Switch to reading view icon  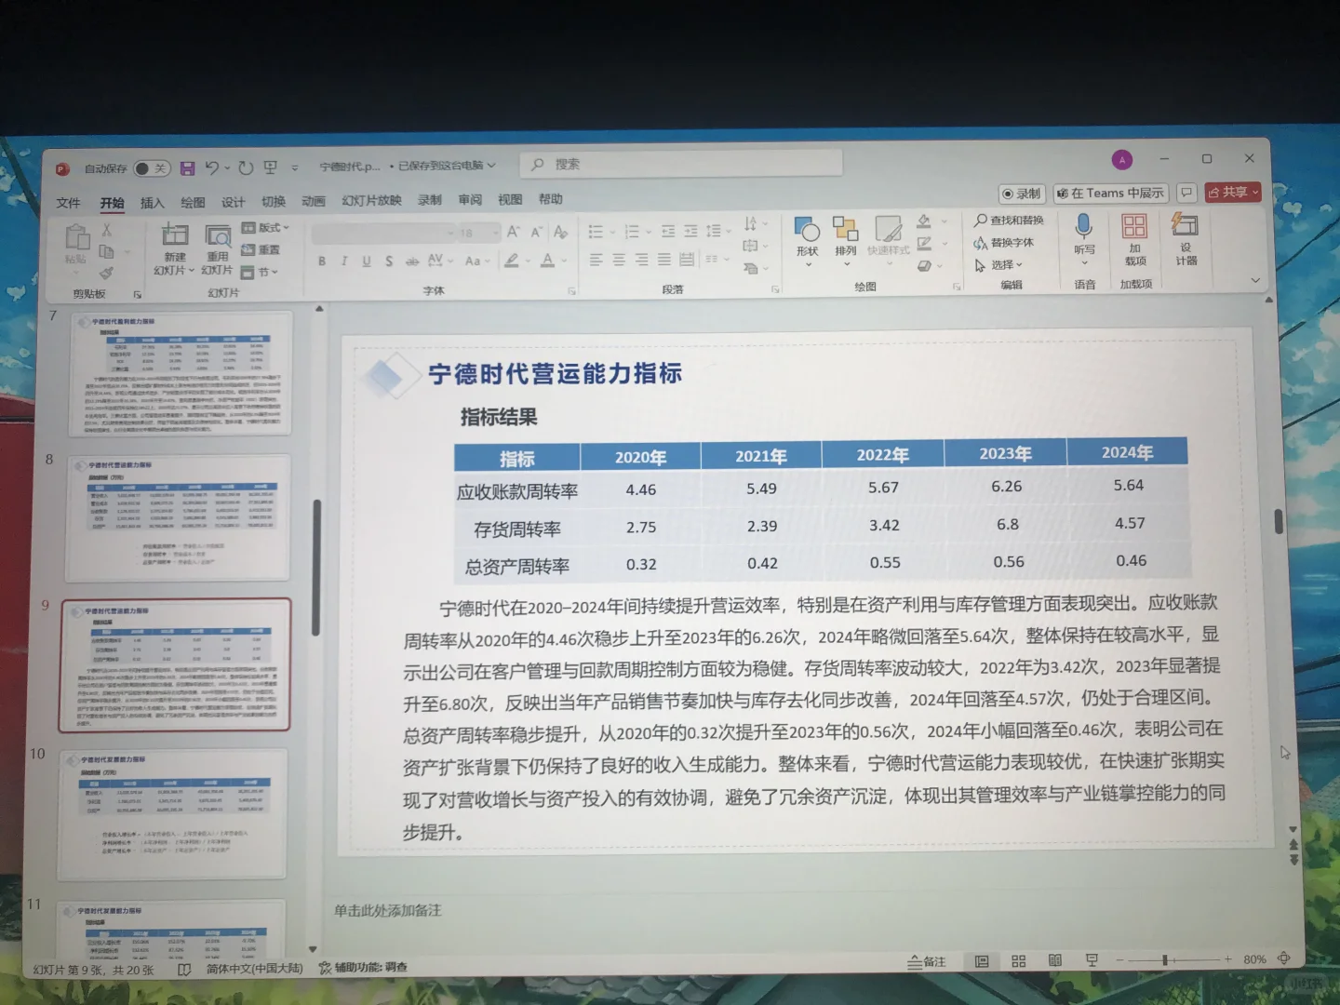1054,960
